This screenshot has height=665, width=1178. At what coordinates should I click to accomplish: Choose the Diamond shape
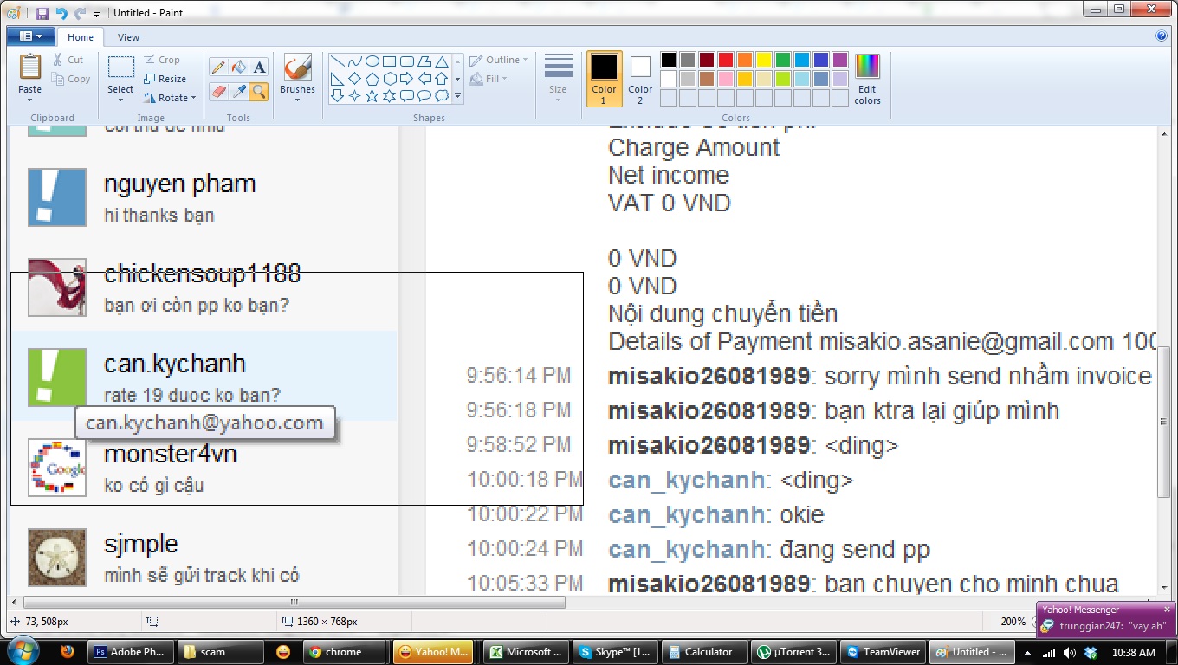(x=355, y=79)
